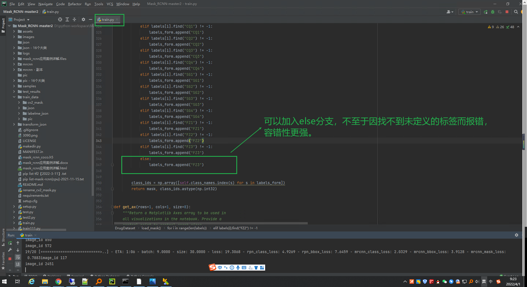Rerun the train process in Run panel
Viewport: 527px width, 287px height.
(x=10, y=243)
